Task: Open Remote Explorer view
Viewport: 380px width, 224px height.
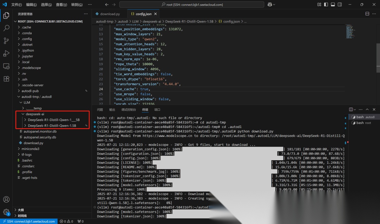Action: [x=6, y=66]
